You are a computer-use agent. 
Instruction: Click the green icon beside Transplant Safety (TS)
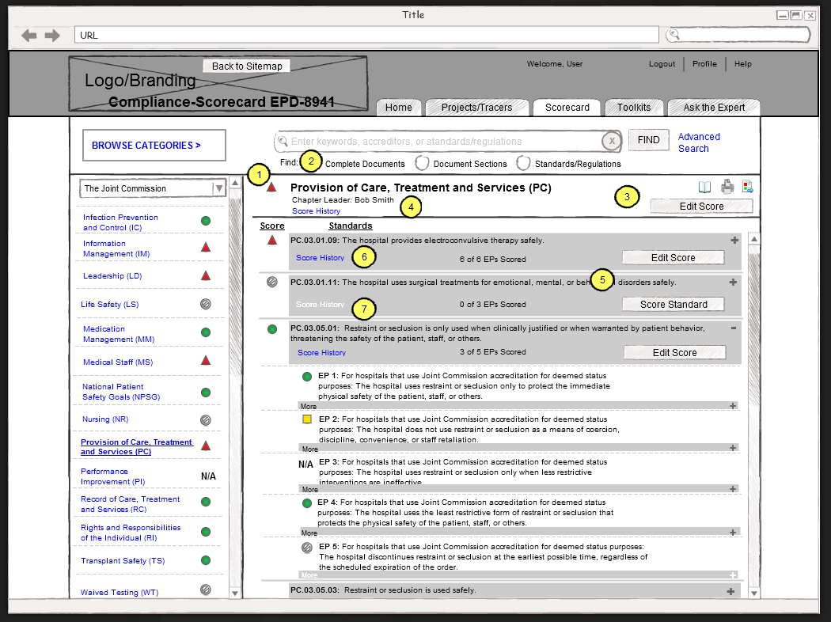click(206, 560)
